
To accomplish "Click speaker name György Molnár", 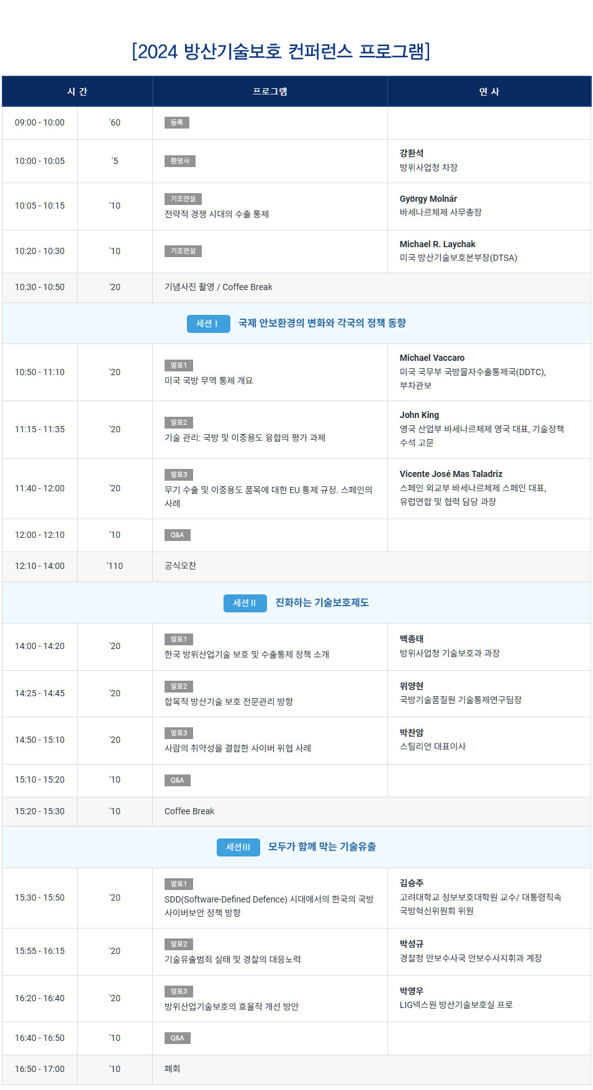I will tap(428, 199).
